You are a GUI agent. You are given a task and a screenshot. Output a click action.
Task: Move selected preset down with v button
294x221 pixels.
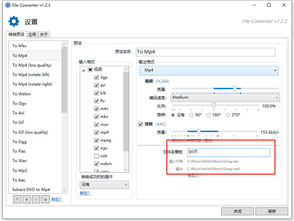[x=46, y=199]
